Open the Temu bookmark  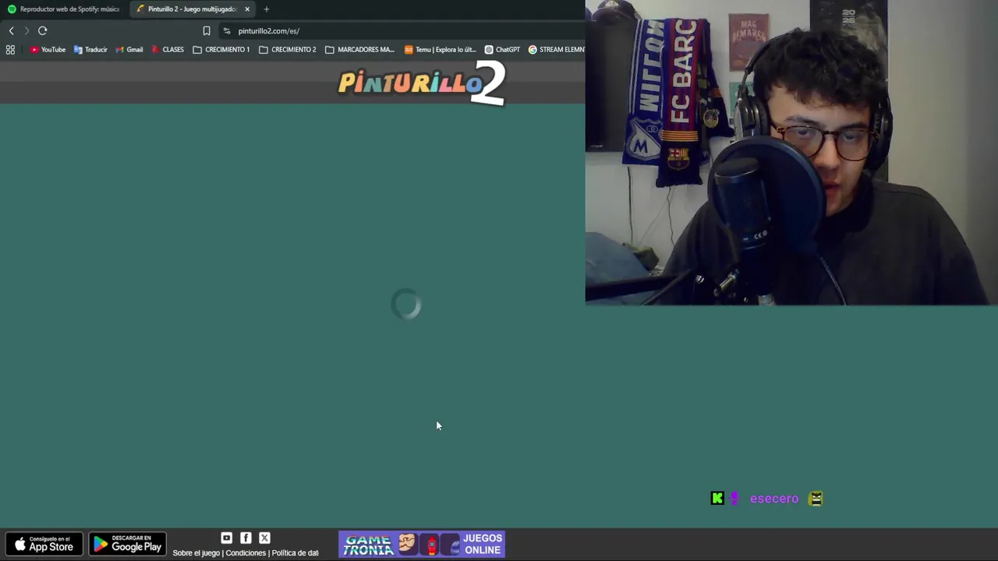click(440, 50)
